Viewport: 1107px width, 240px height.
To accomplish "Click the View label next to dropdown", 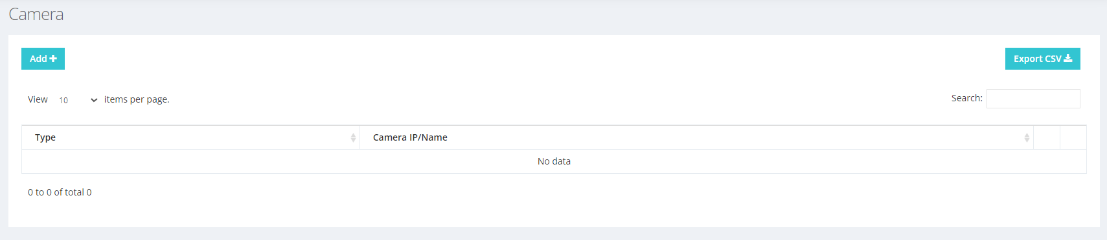I will click(x=38, y=99).
